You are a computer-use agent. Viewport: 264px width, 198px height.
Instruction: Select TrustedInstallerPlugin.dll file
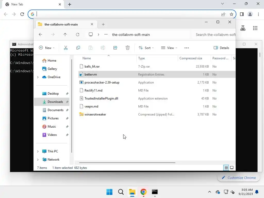101,98
